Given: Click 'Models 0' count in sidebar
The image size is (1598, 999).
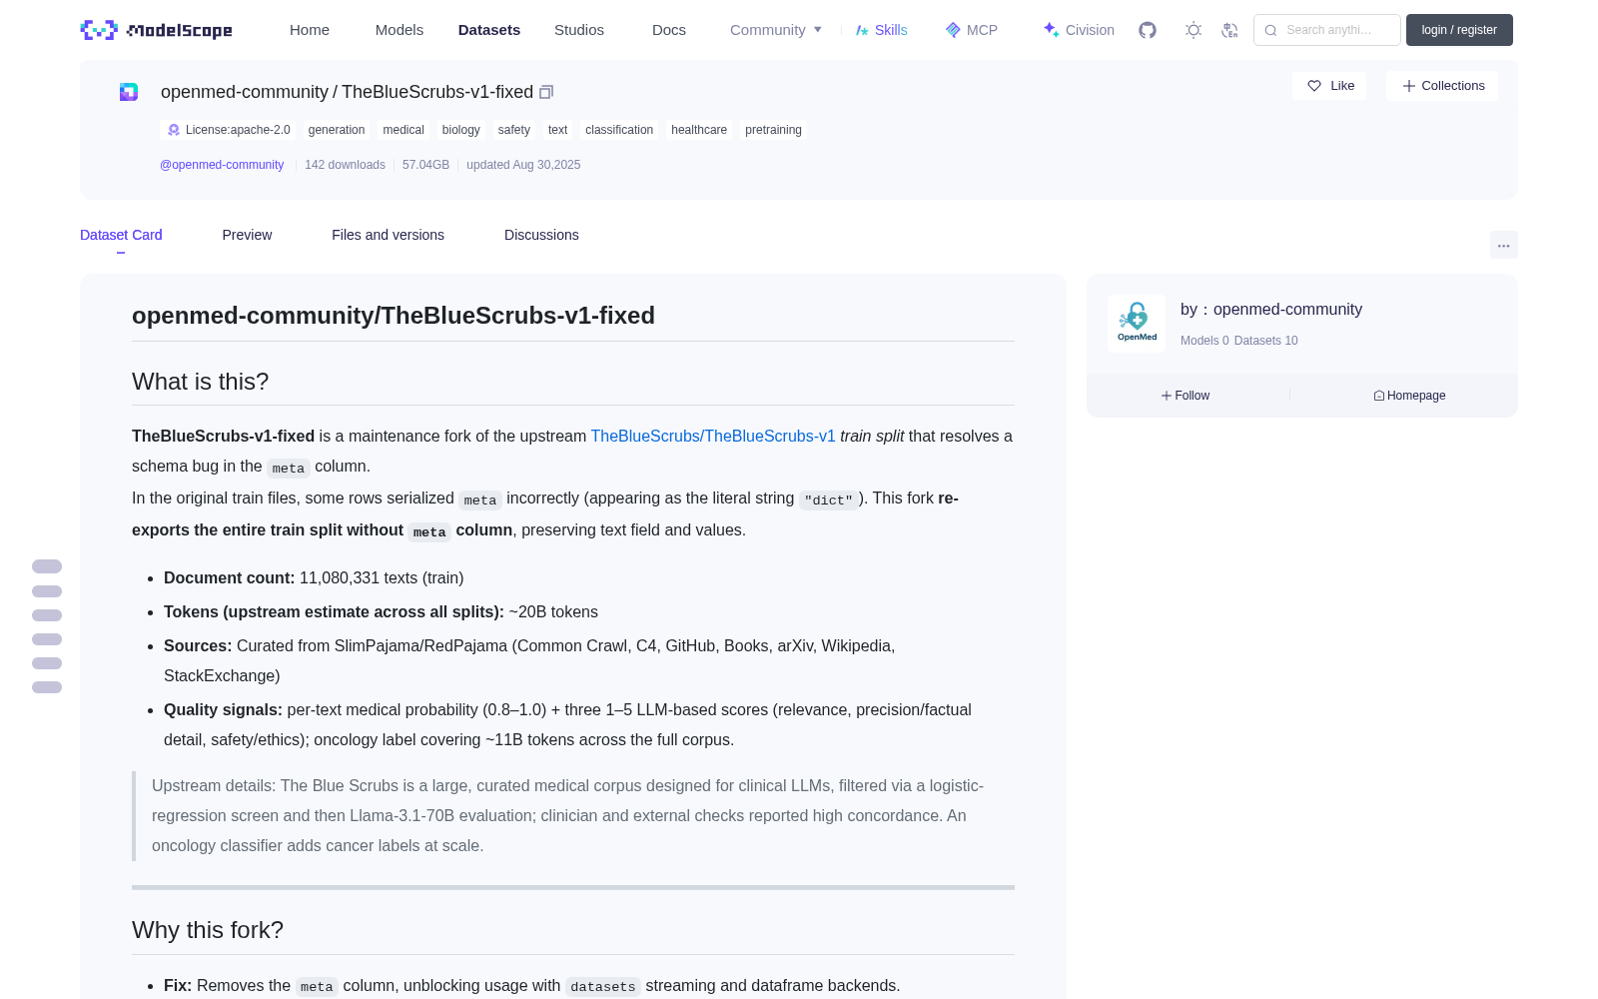Looking at the screenshot, I should 1204,341.
